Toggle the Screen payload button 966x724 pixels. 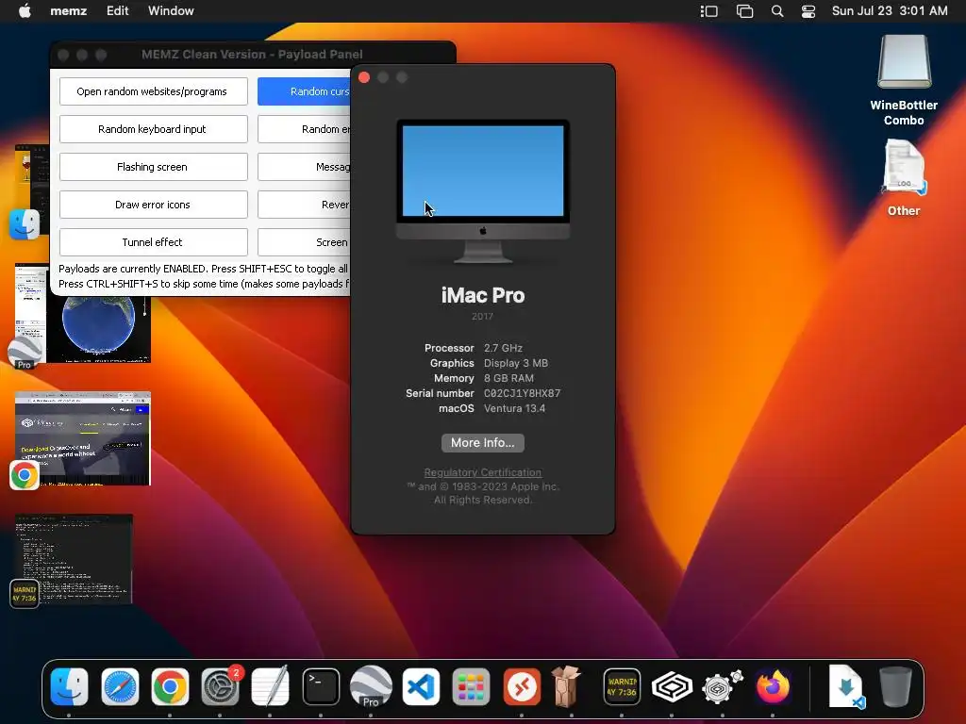coord(305,242)
